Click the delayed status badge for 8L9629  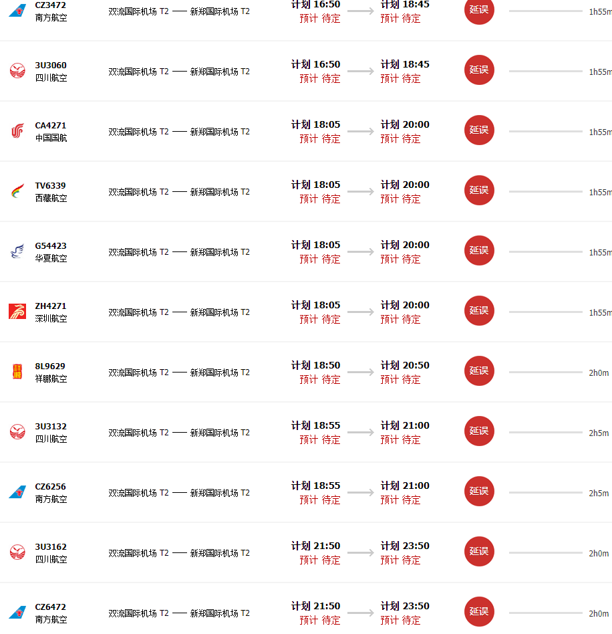point(479,371)
